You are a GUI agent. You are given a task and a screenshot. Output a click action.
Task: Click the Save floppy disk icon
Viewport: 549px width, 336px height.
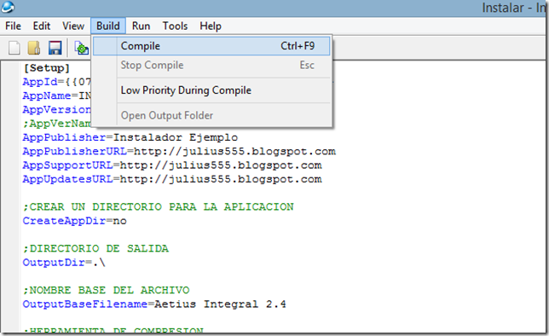[55, 48]
